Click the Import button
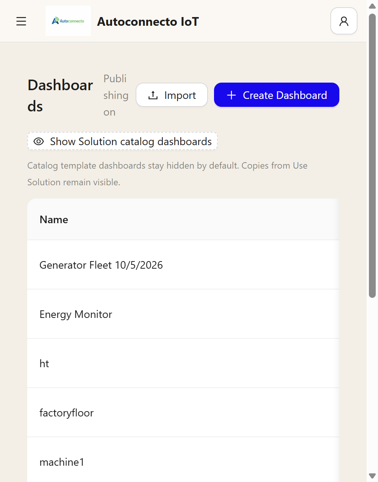Image resolution: width=378 pixels, height=482 pixels. 172,95
